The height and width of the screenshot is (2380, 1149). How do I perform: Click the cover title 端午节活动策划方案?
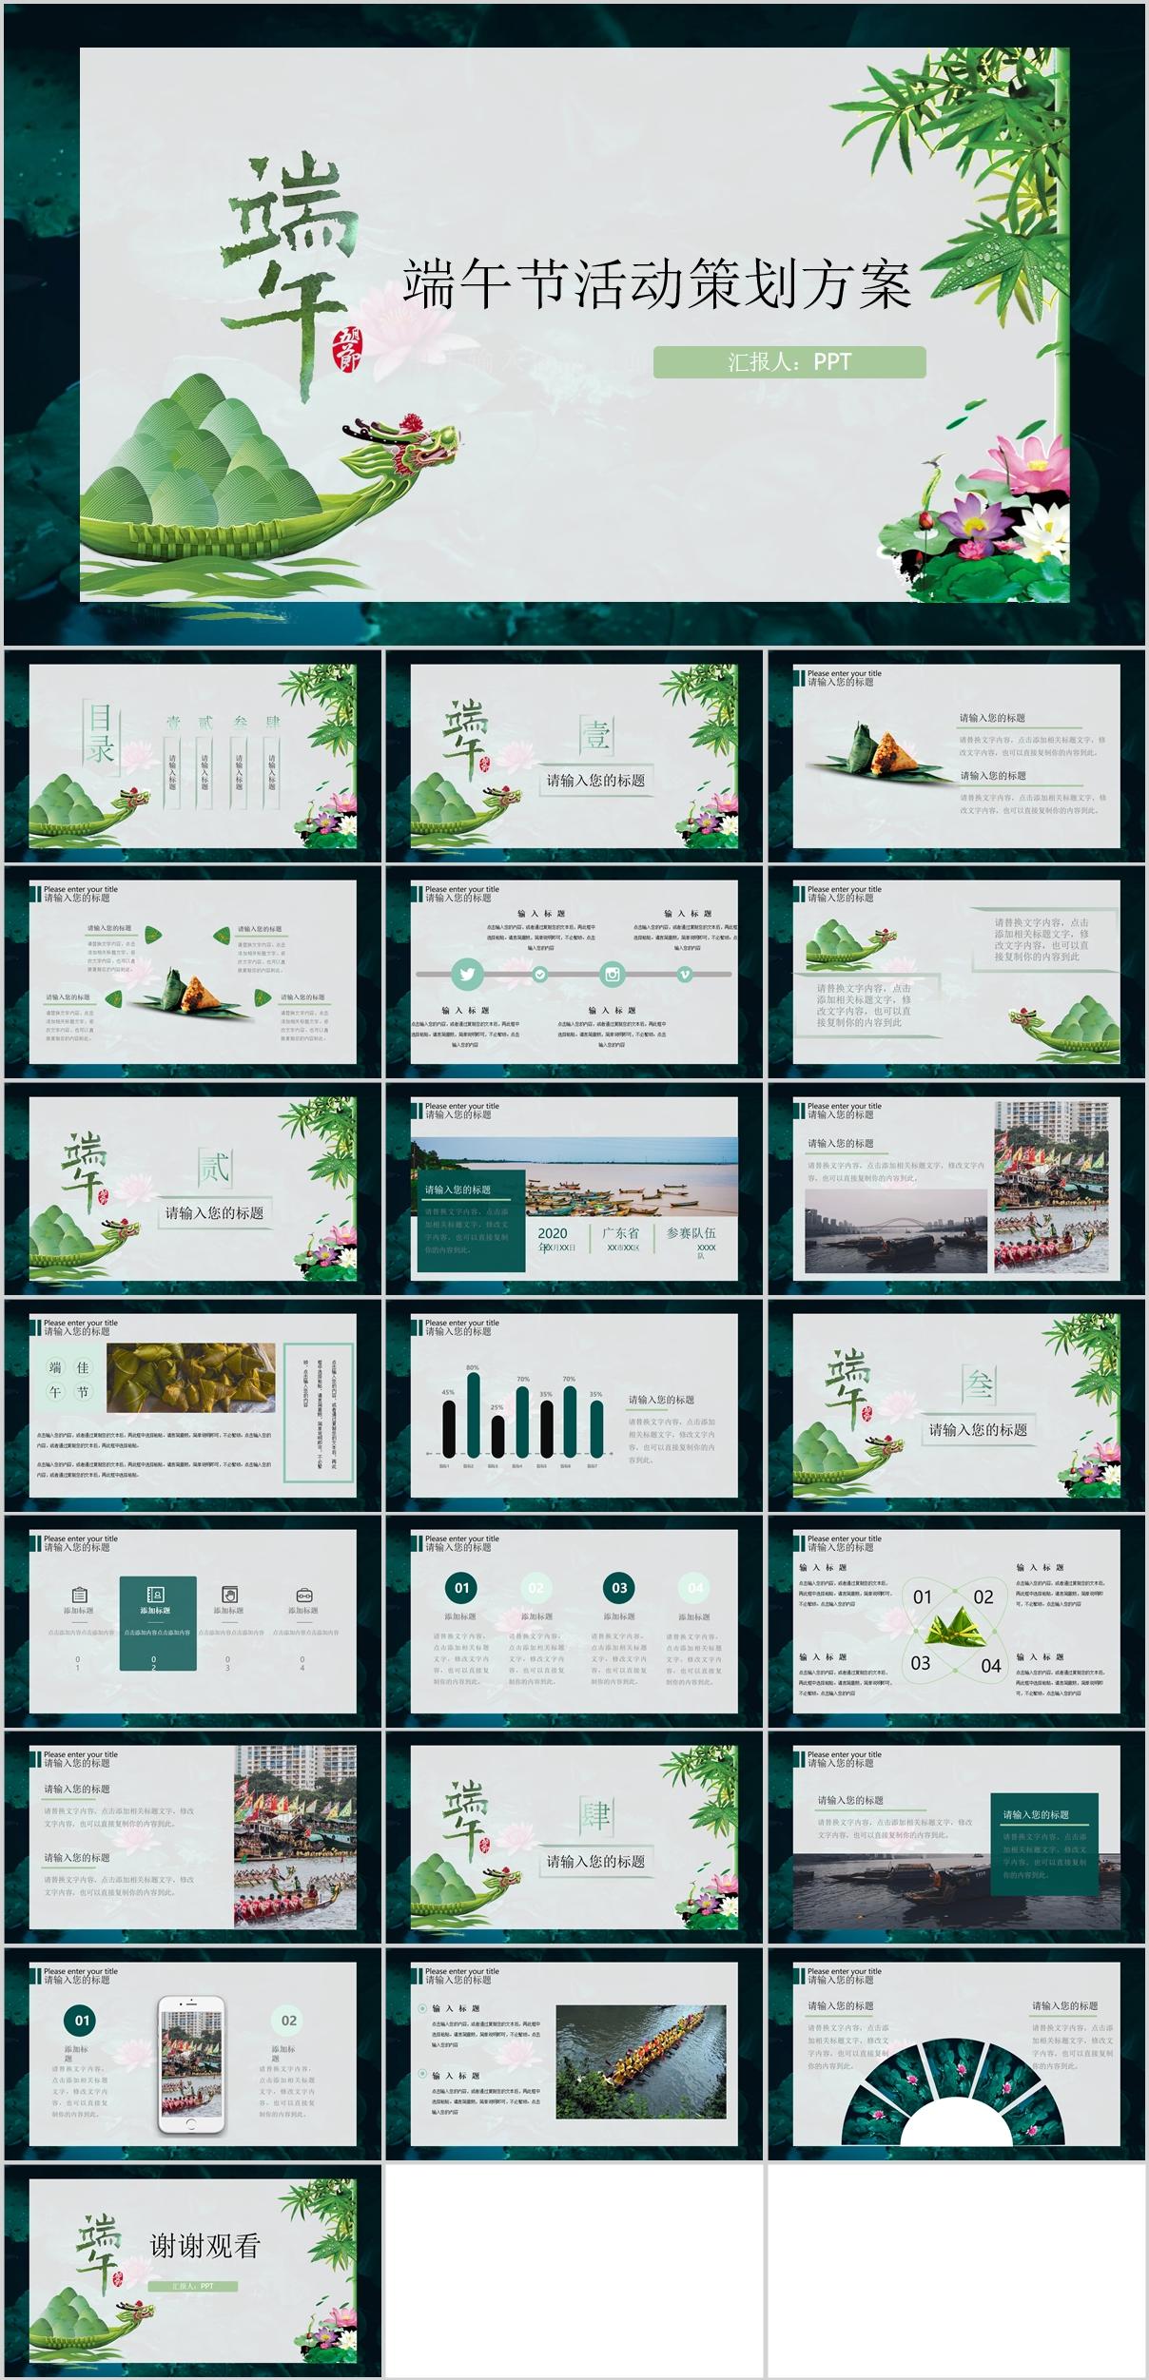tap(656, 283)
